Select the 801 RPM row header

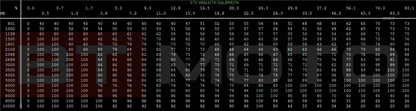coord(12,23)
